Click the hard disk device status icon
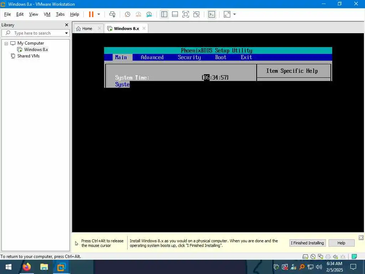 point(305,257)
